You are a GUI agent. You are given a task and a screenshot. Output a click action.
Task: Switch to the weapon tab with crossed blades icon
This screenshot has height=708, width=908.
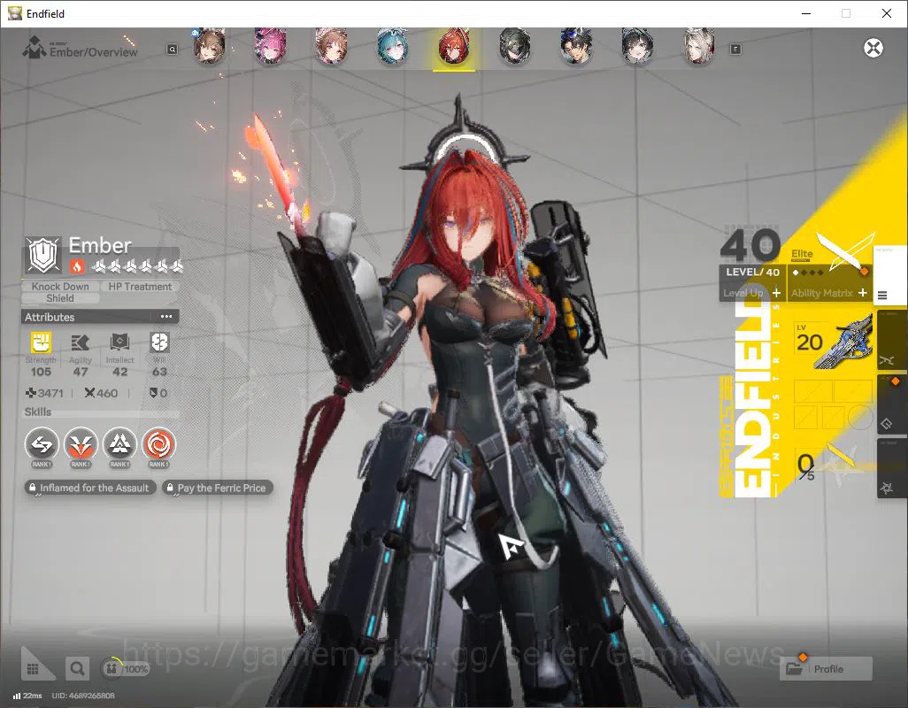click(891, 341)
